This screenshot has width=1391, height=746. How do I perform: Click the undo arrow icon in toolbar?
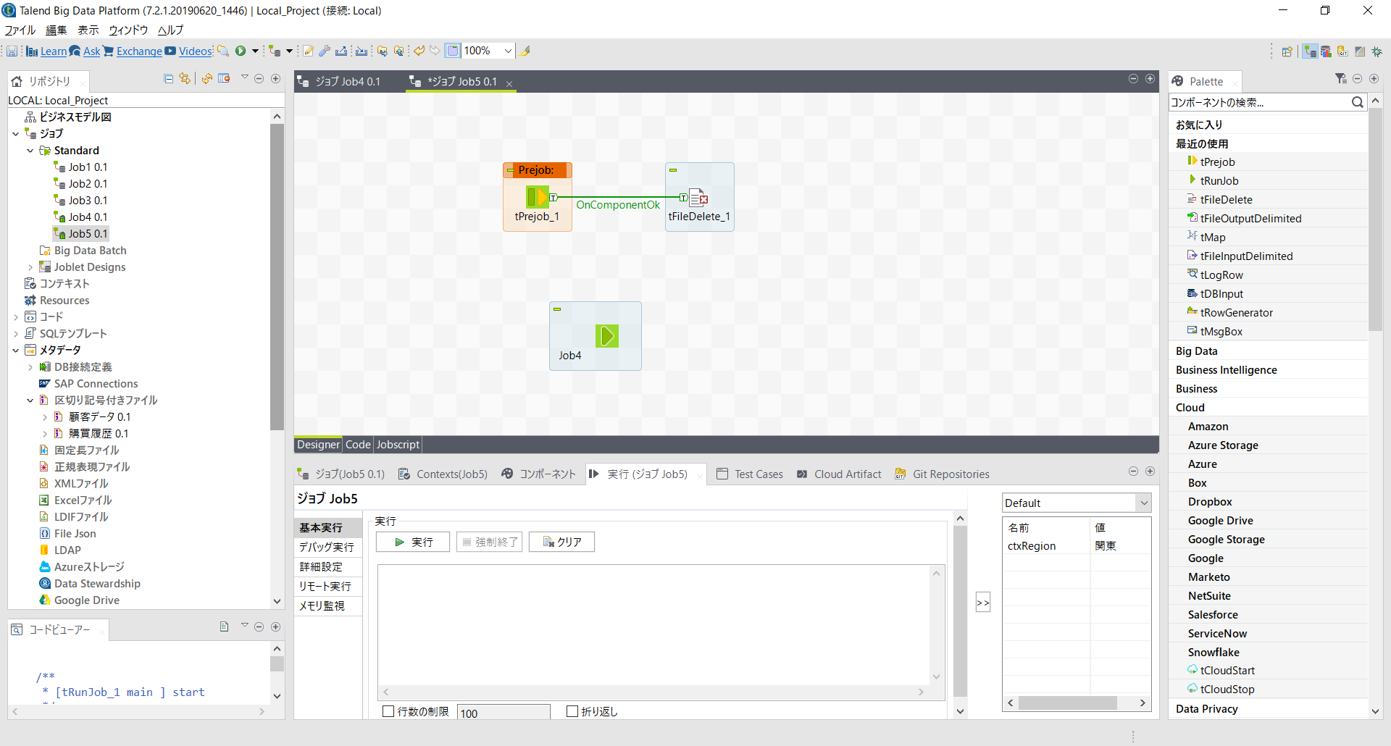point(419,51)
